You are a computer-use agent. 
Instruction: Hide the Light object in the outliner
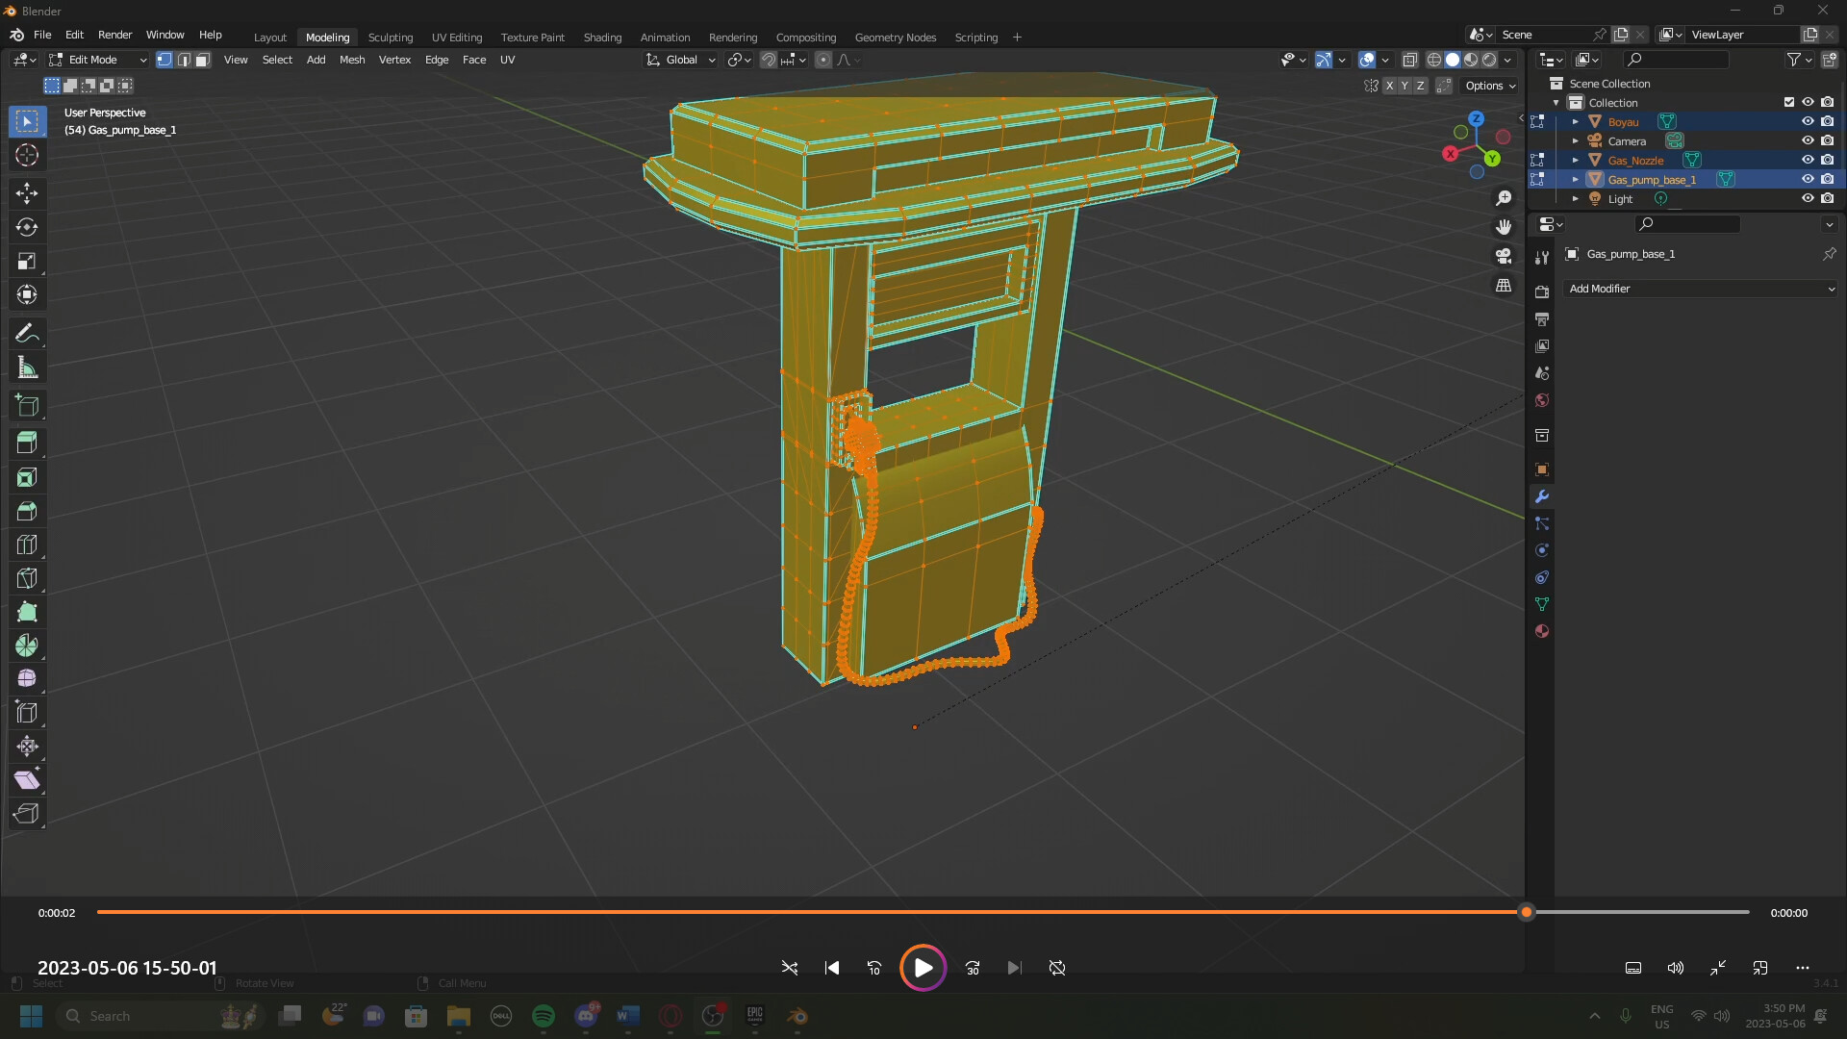pyautogui.click(x=1809, y=198)
